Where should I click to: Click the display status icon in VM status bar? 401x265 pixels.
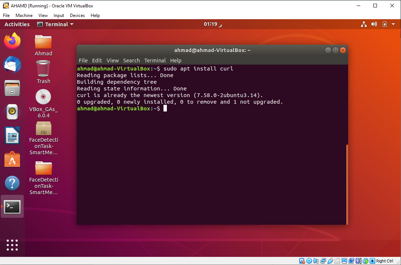pyautogui.click(x=344, y=261)
